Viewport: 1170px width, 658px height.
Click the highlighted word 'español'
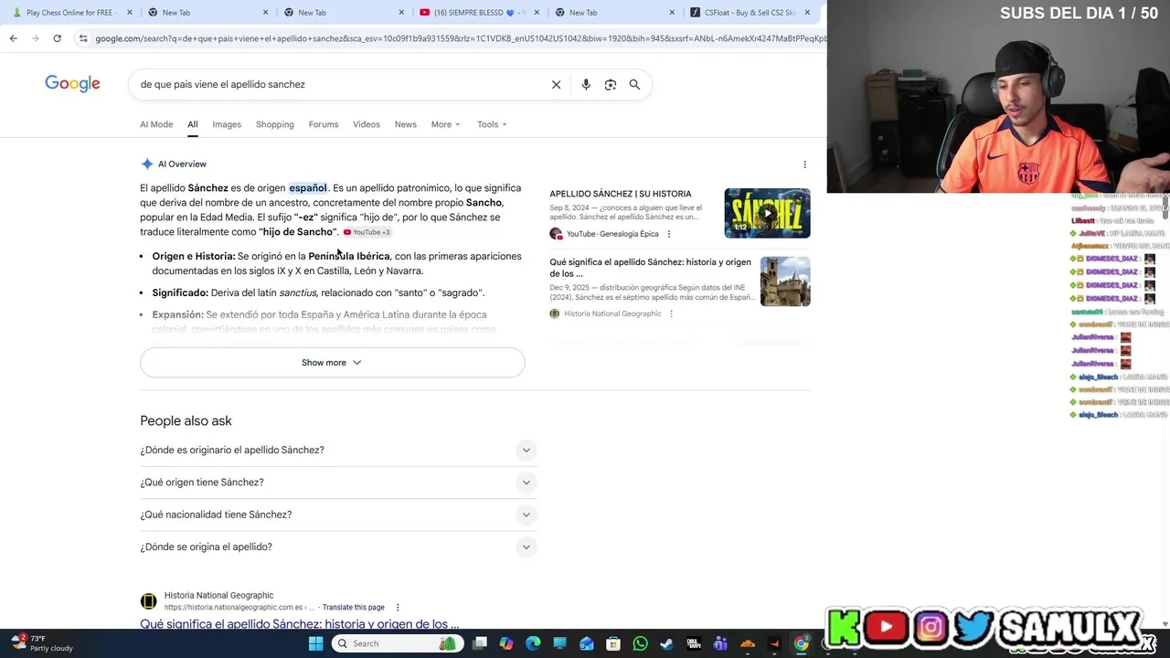click(x=308, y=188)
